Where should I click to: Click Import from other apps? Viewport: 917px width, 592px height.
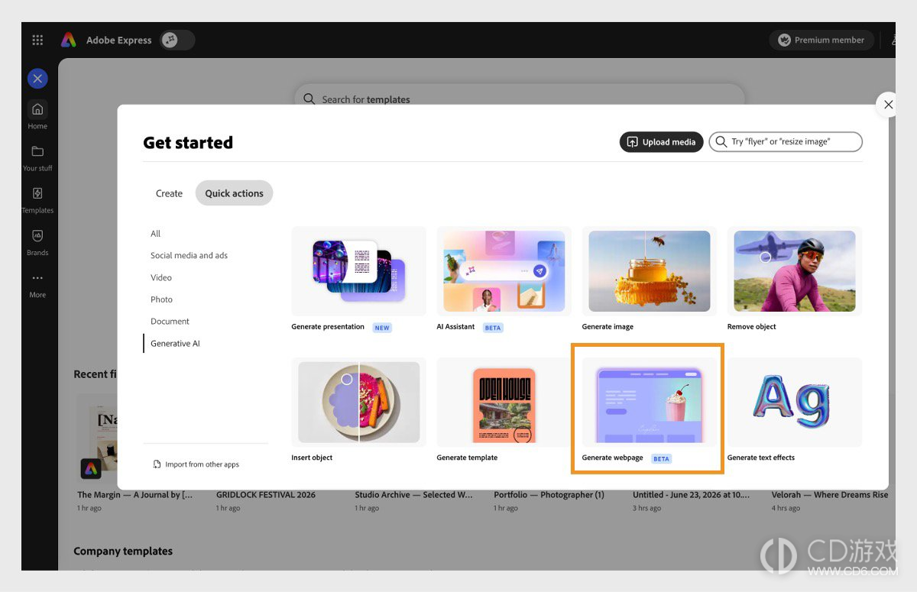(x=196, y=464)
